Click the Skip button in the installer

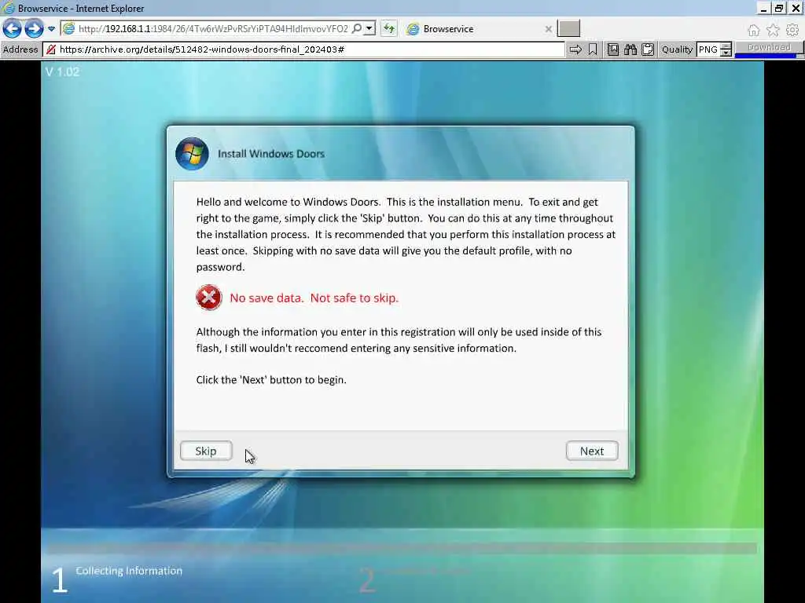pyautogui.click(x=206, y=451)
